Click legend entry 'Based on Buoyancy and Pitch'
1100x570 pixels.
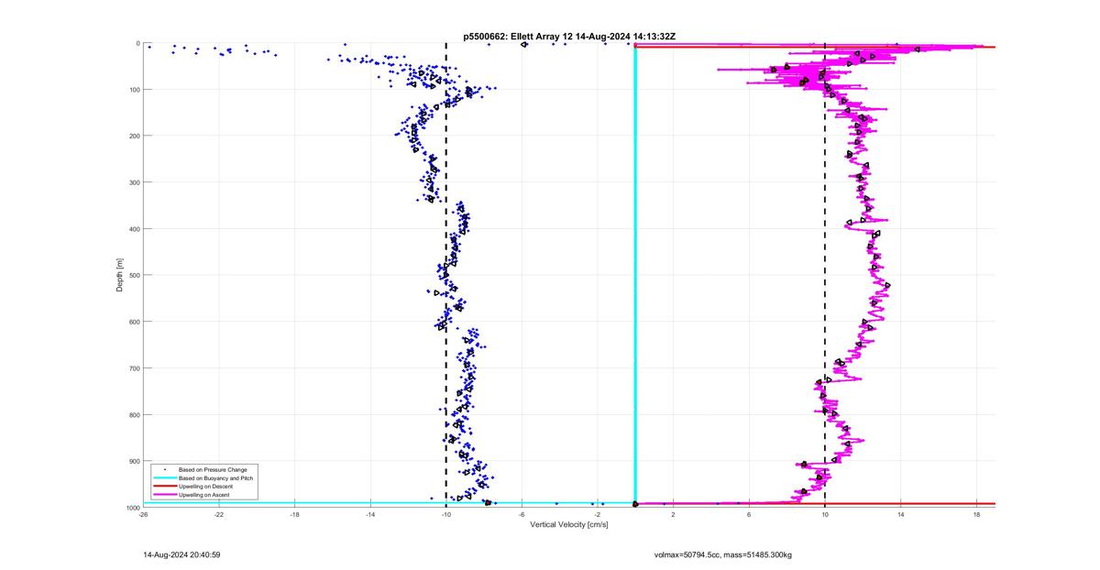215,478
